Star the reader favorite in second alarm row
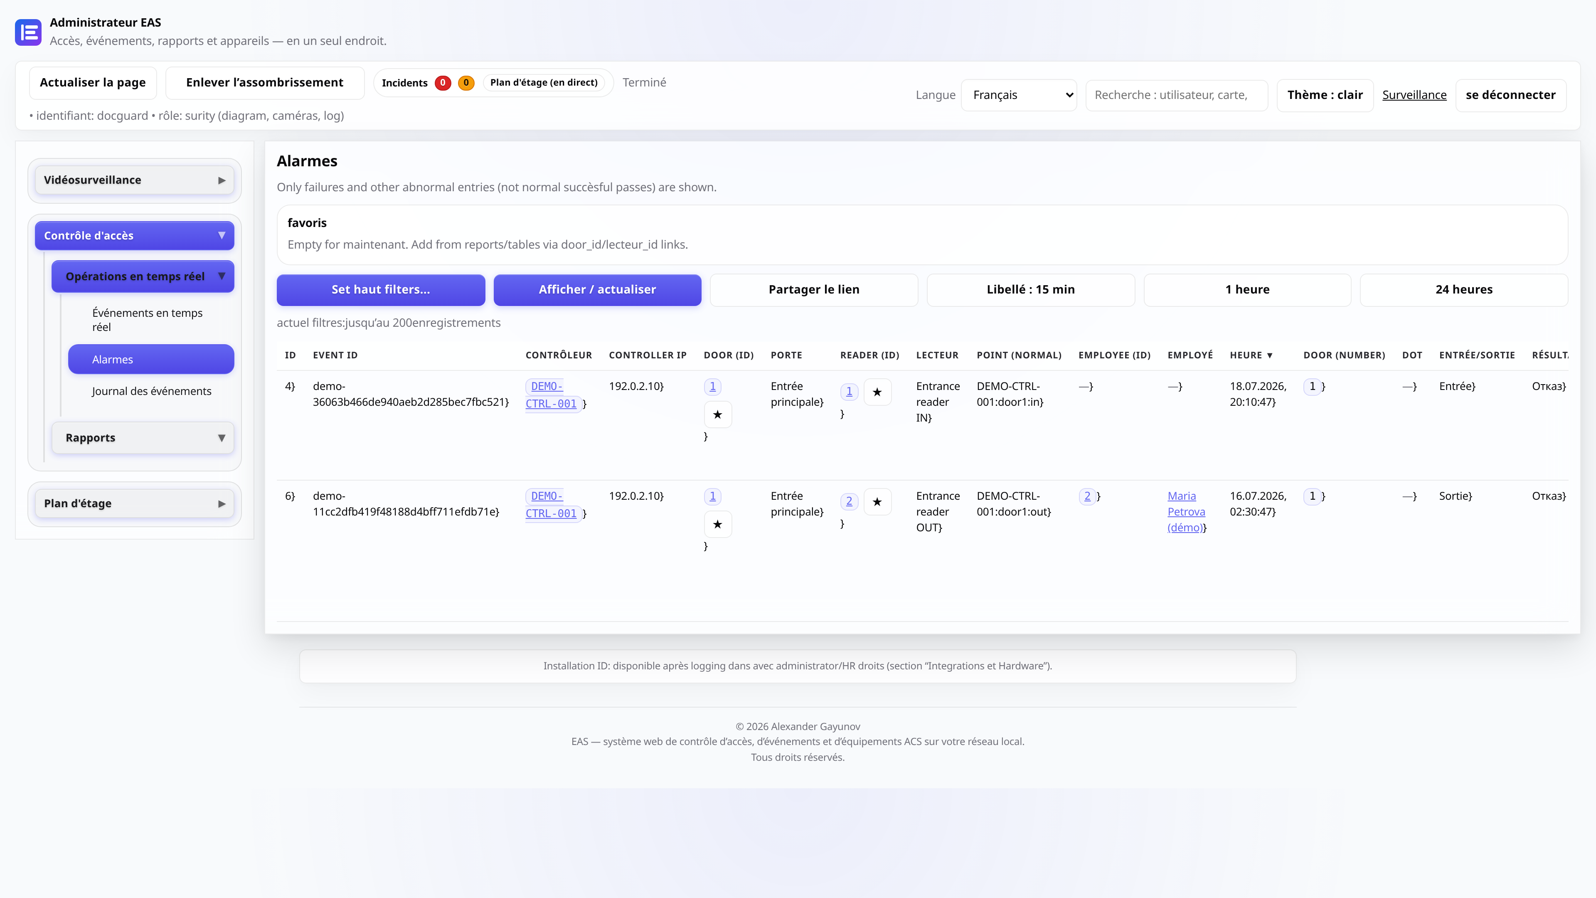Viewport: 1596px width, 898px height. [877, 502]
